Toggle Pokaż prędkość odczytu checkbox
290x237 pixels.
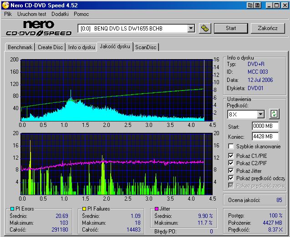(231, 178)
